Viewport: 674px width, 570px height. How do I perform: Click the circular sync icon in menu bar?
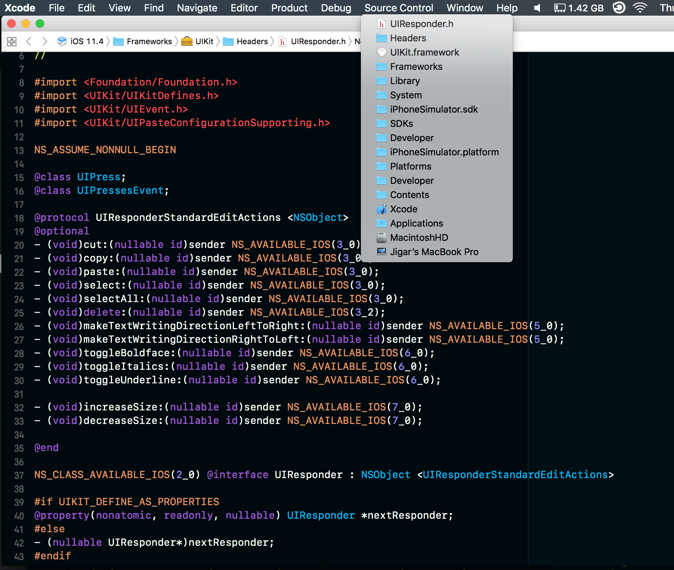tap(619, 8)
